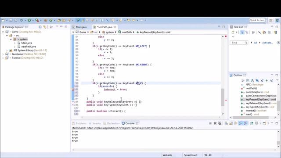This screenshot has height=158, width=281.
Task: Click 'system' in the editor breadcrumb
Action: tap(110, 32)
